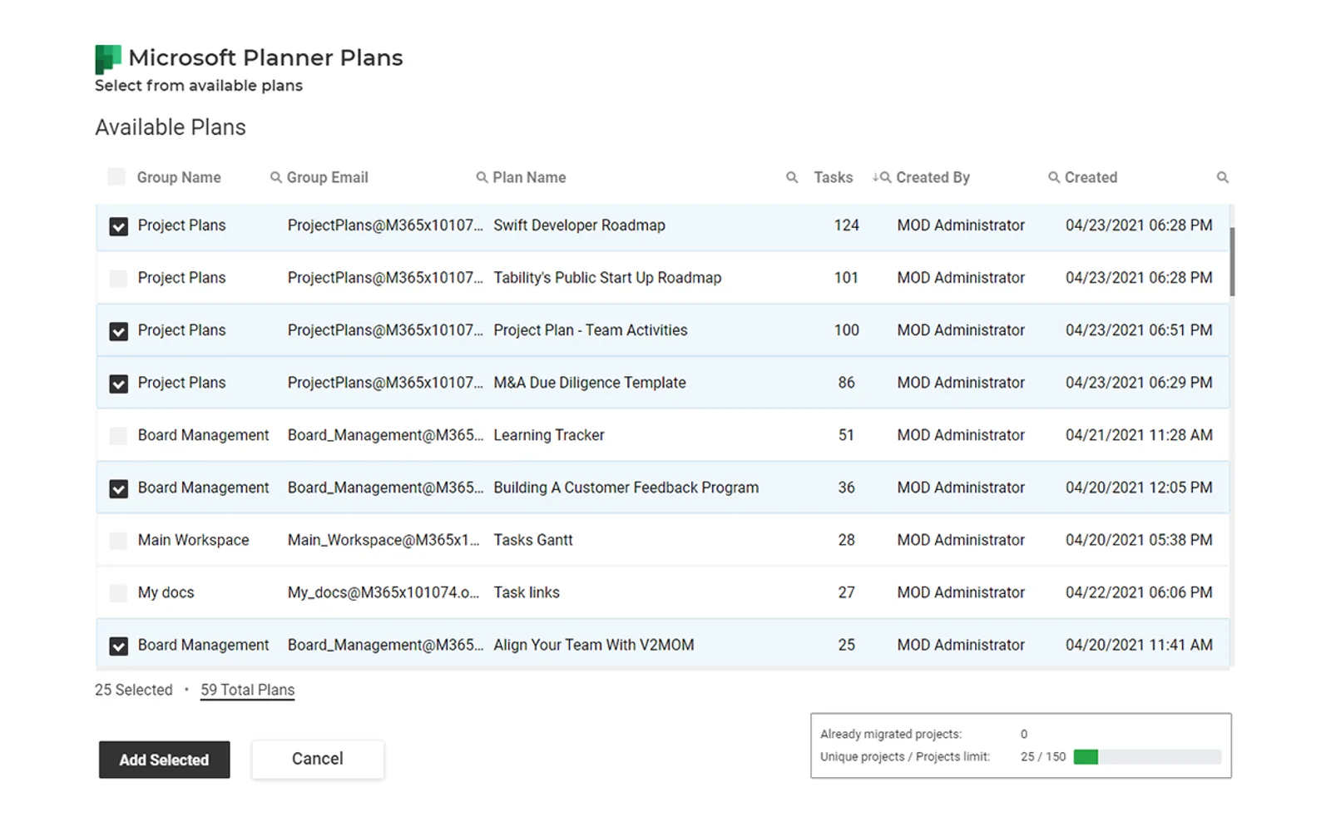Sort by the Plan Name column header
This screenshot has width=1331, height=832.
click(x=529, y=177)
